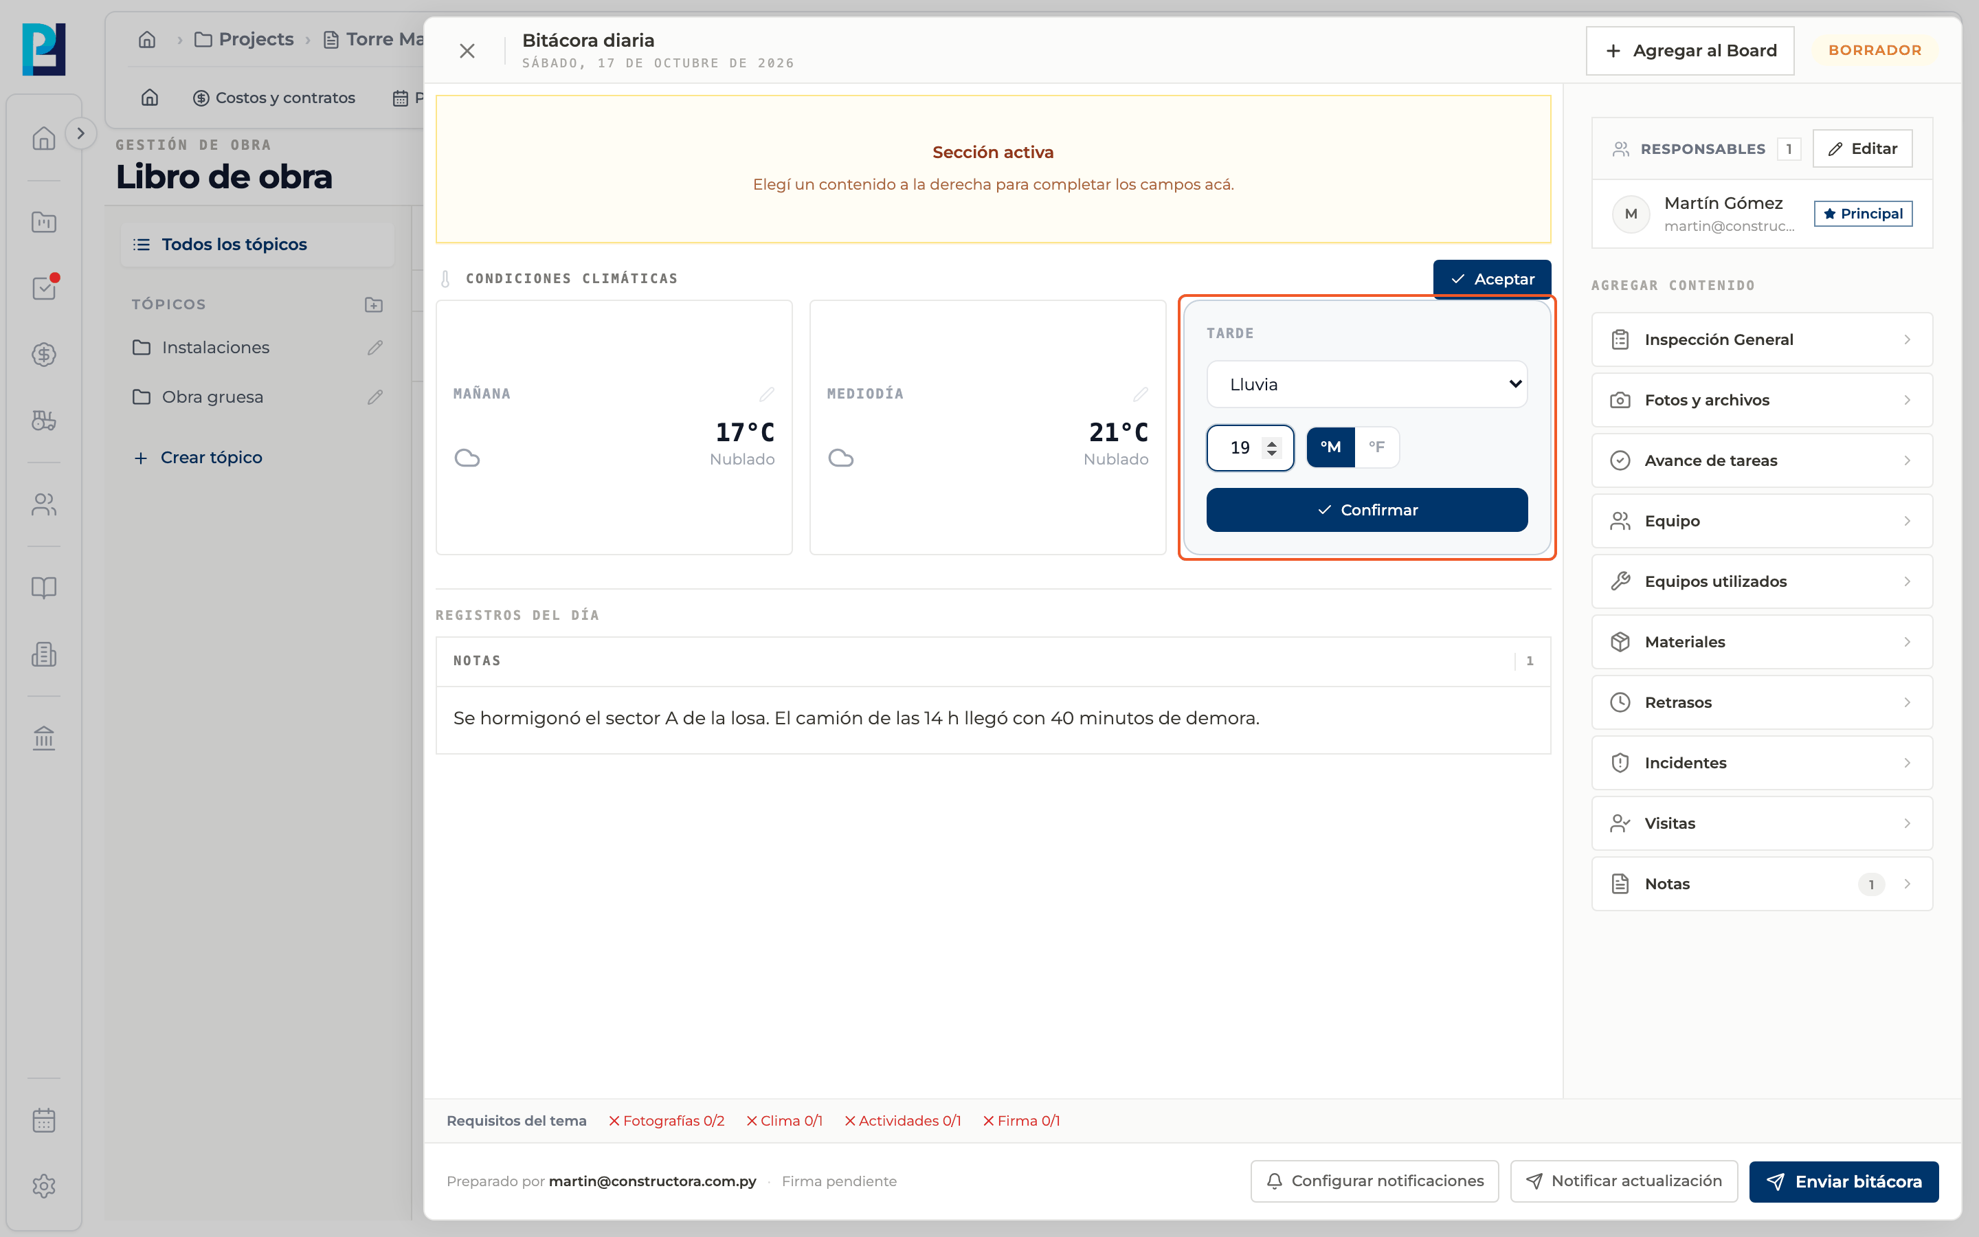Click the add topic folder icon

point(374,304)
